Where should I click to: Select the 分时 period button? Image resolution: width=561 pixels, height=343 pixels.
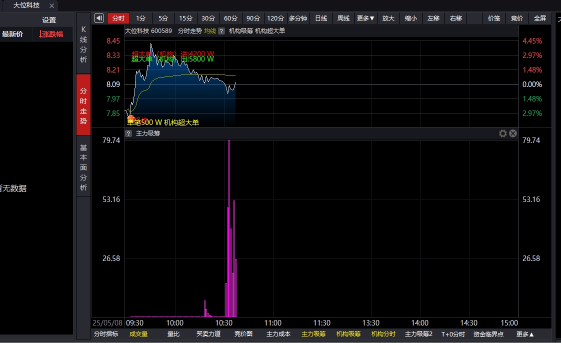coord(118,18)
